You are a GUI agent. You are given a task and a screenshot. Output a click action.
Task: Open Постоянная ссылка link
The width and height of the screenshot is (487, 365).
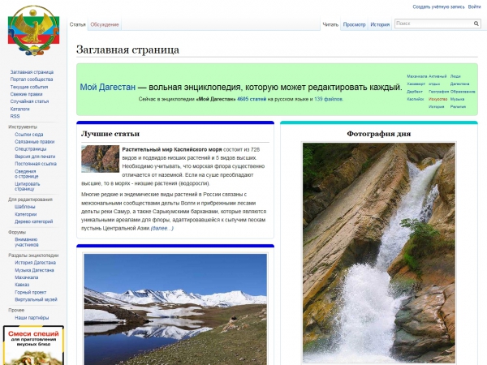(x=36, y=164)
